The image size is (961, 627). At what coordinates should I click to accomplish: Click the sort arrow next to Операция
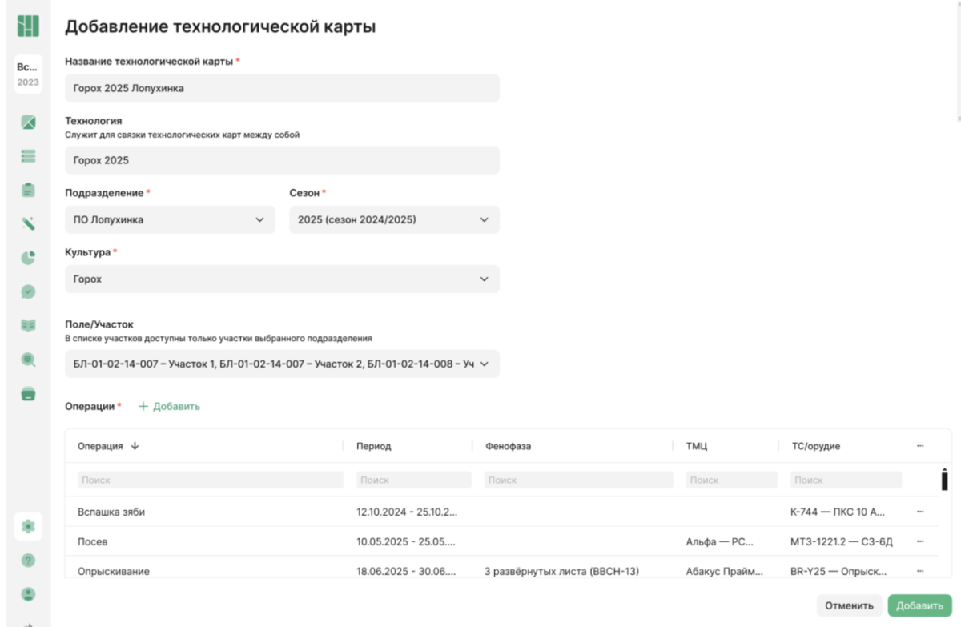point(135,446)
